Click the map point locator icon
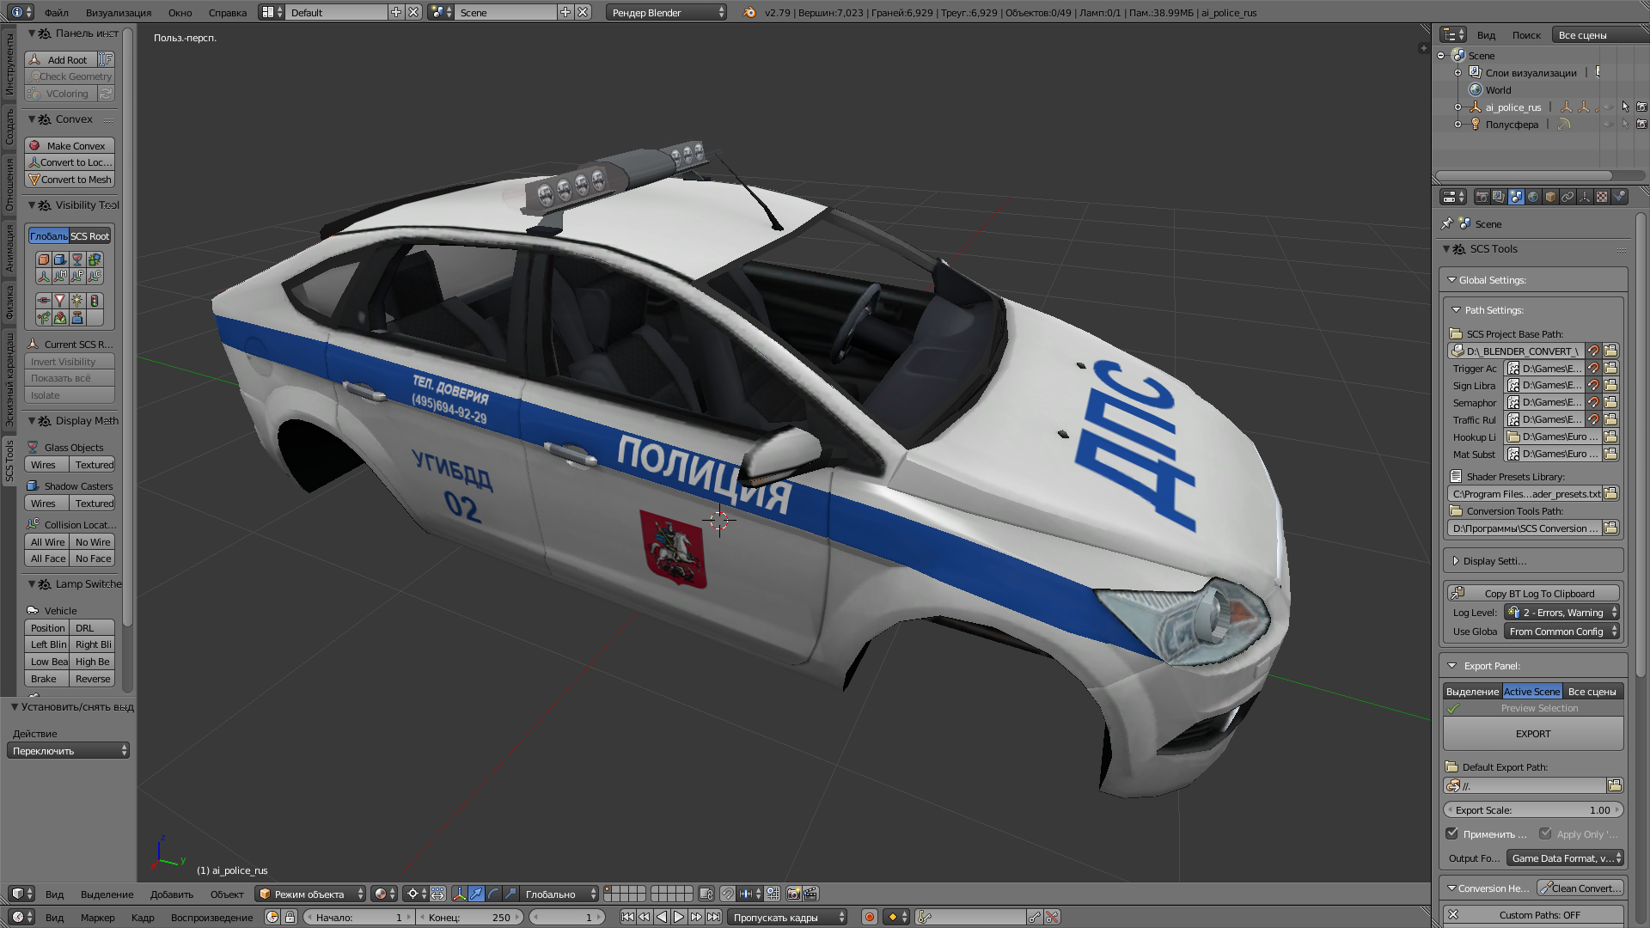Image resolution: width=1650 pixels, height=928 pixels. coord(59,318)
